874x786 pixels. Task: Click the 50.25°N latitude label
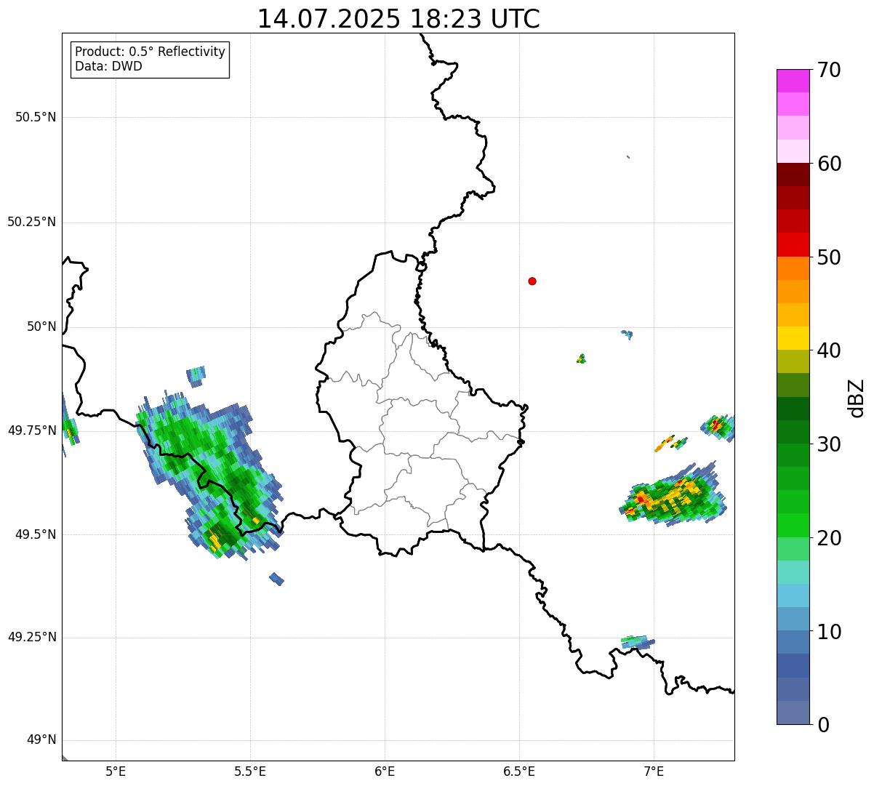click(x=32, y=222)
